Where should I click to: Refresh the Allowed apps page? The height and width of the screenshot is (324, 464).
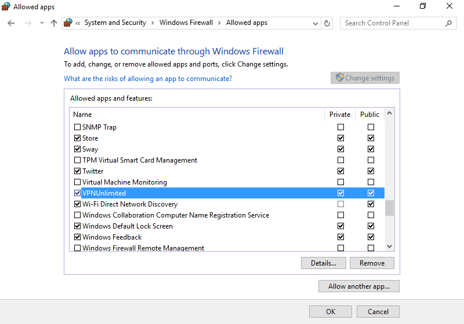[x=327, y=23]
